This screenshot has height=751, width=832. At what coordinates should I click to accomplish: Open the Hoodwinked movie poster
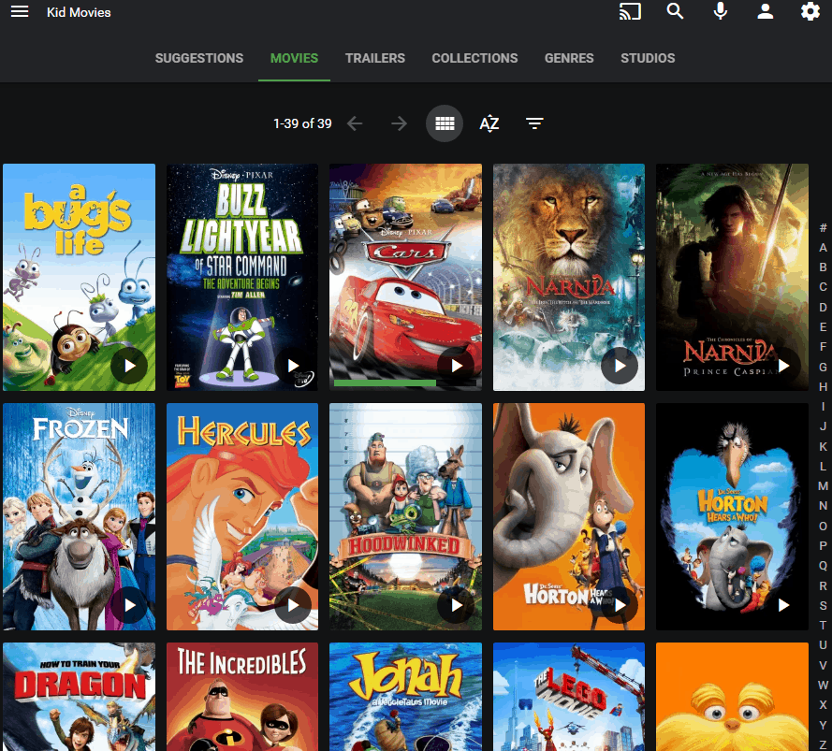coord(406,516)
